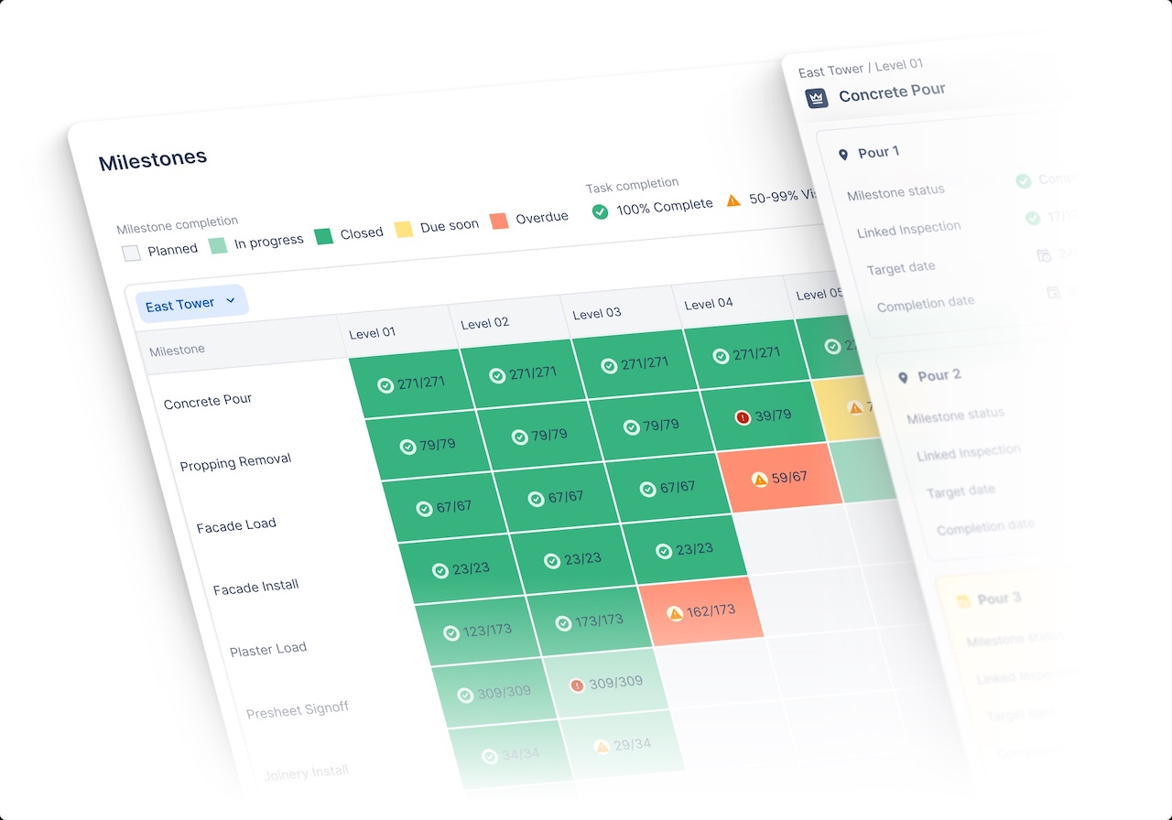This screenshot has height=820, width=1172.
Task: Click green check icon beside Milestone status
Action: (x=1023, y=181)
